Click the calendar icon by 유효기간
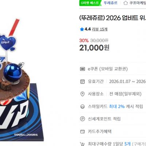 tap(82, 81)
